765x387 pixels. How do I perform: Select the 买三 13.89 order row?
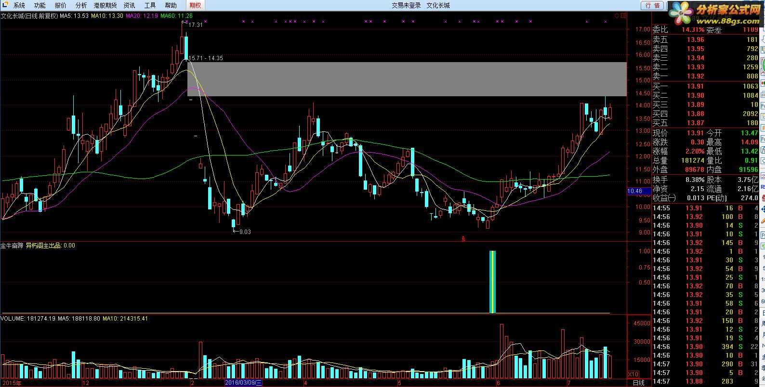pos(705,105)
